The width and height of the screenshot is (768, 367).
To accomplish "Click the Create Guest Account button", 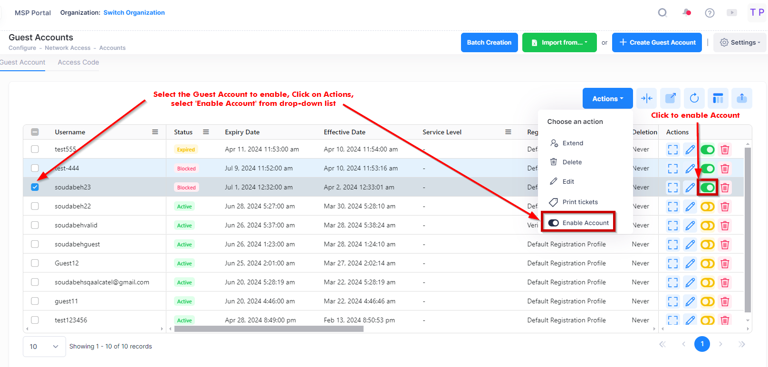I will (657, 42).
